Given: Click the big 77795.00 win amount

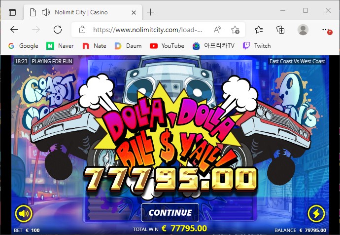Looking at the screenshot, I should pyautogui.click(x=170, y=179).
